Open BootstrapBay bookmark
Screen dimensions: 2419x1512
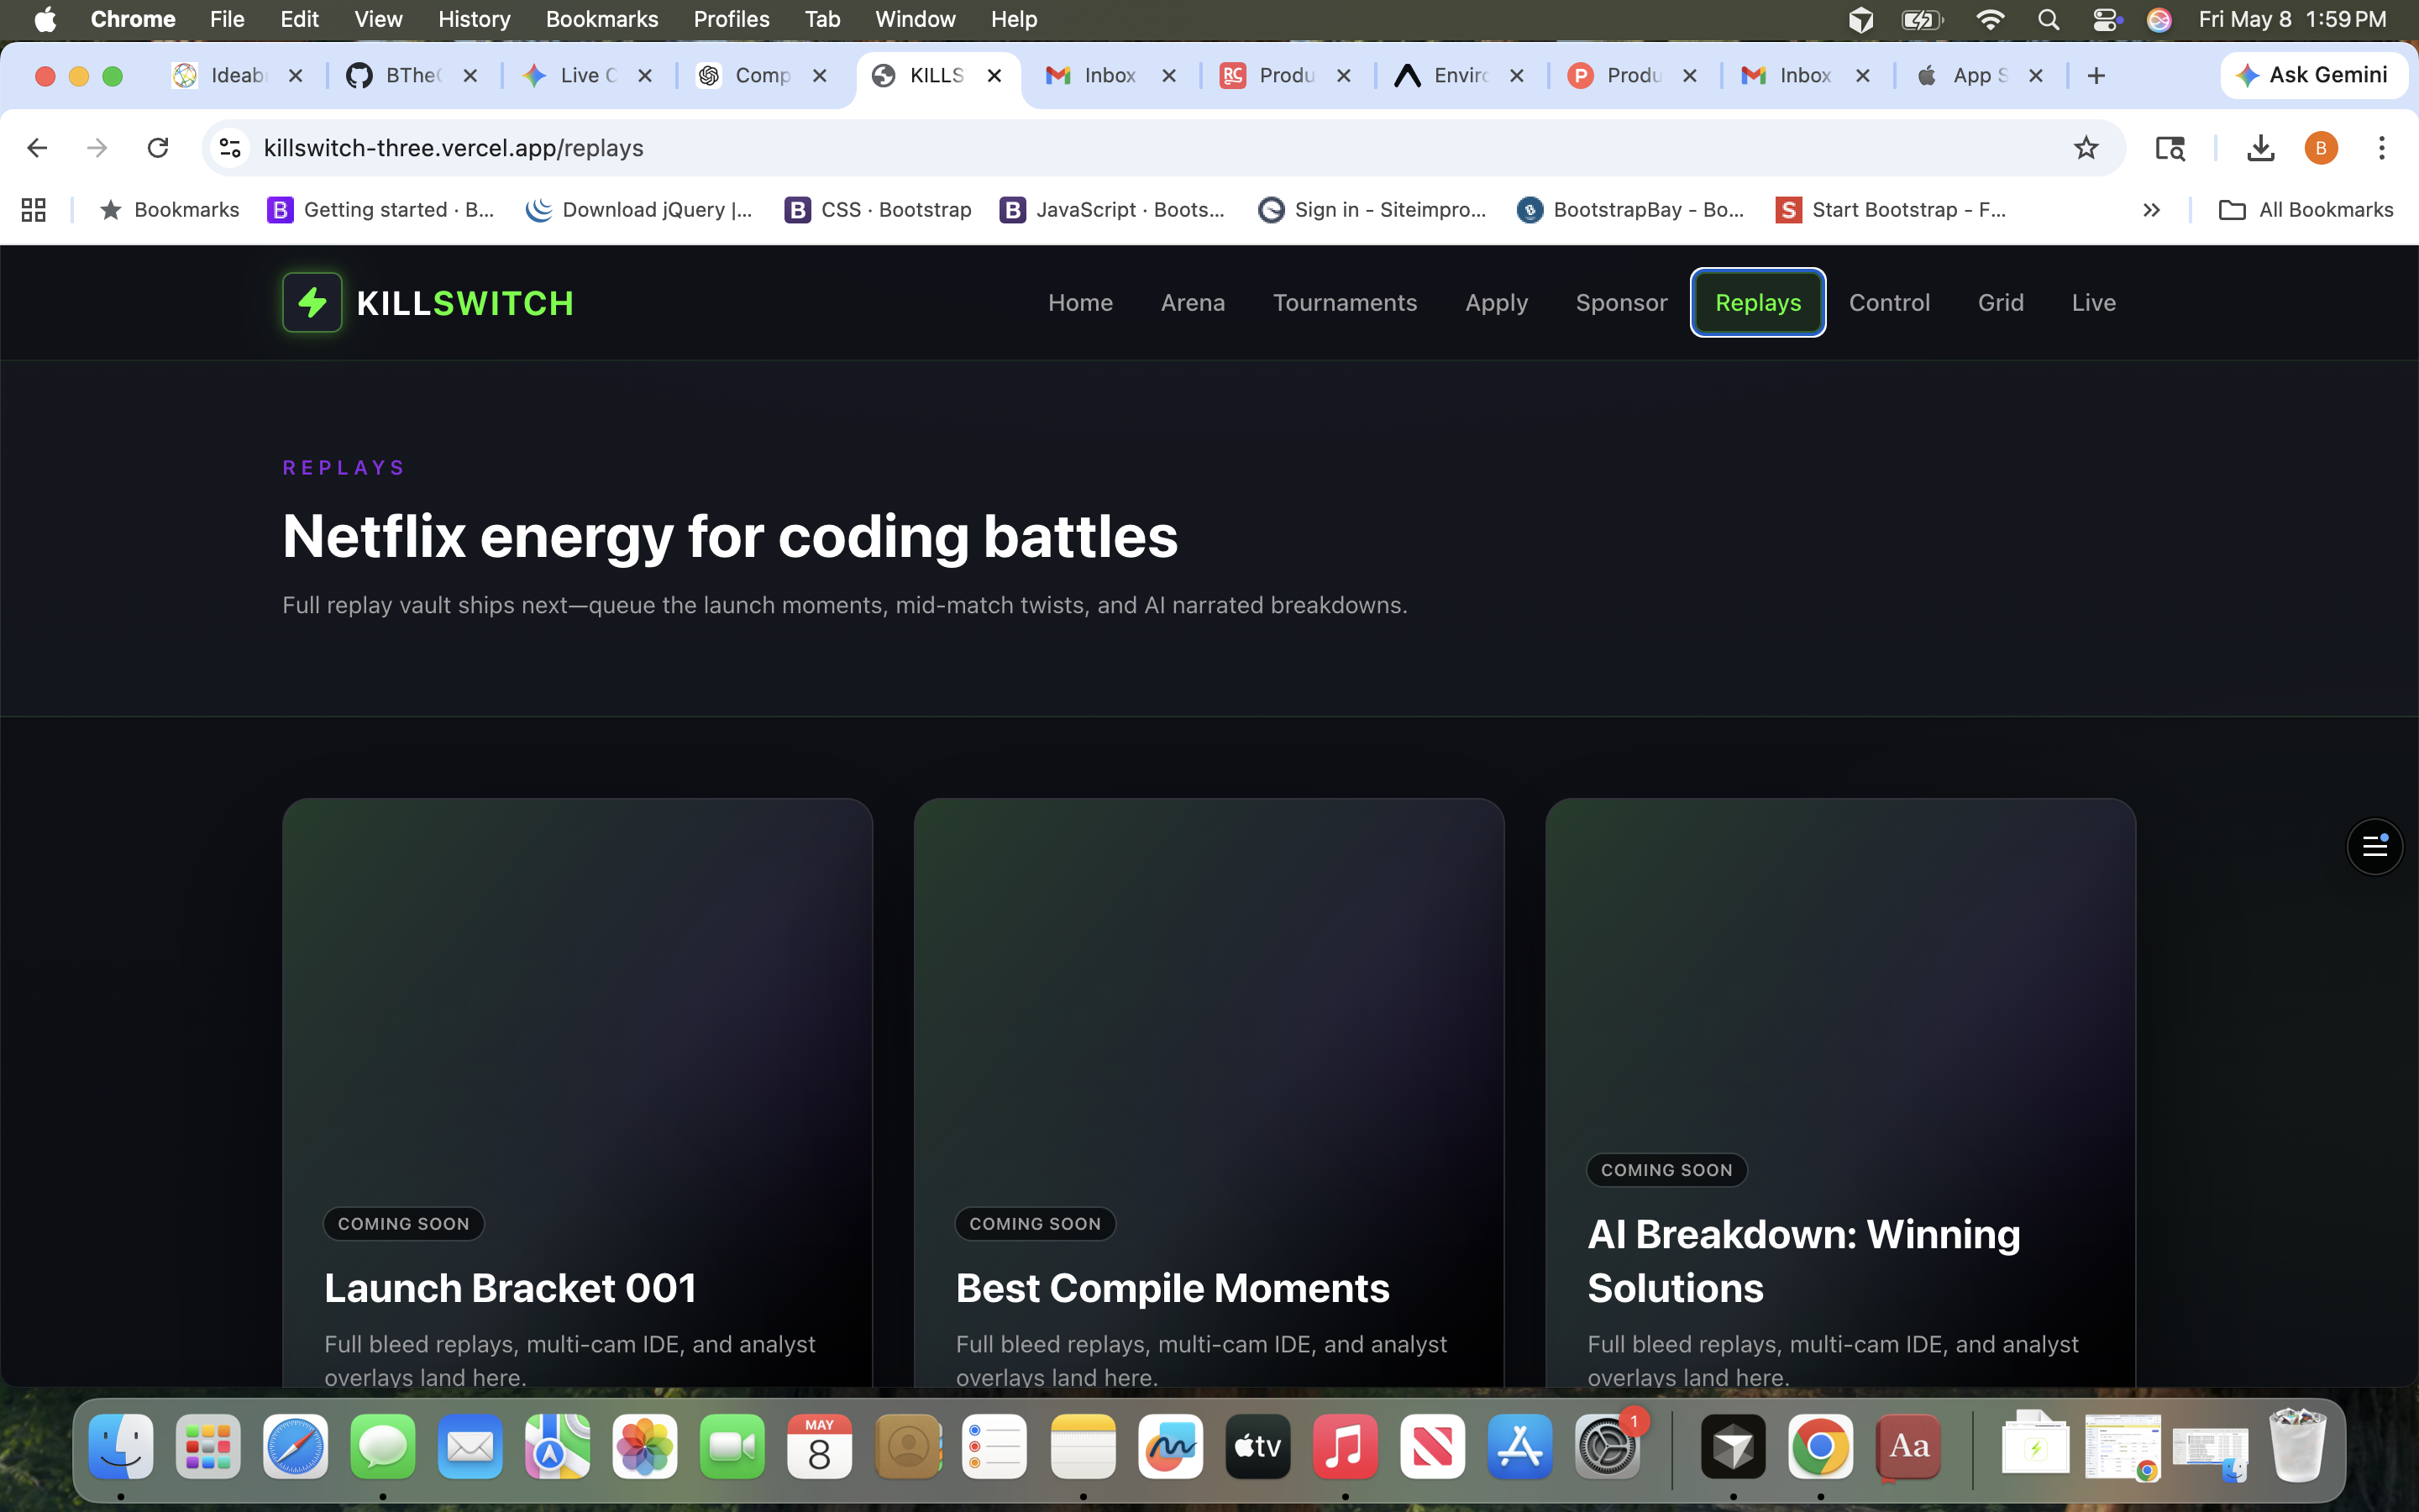pos(1630,209)
